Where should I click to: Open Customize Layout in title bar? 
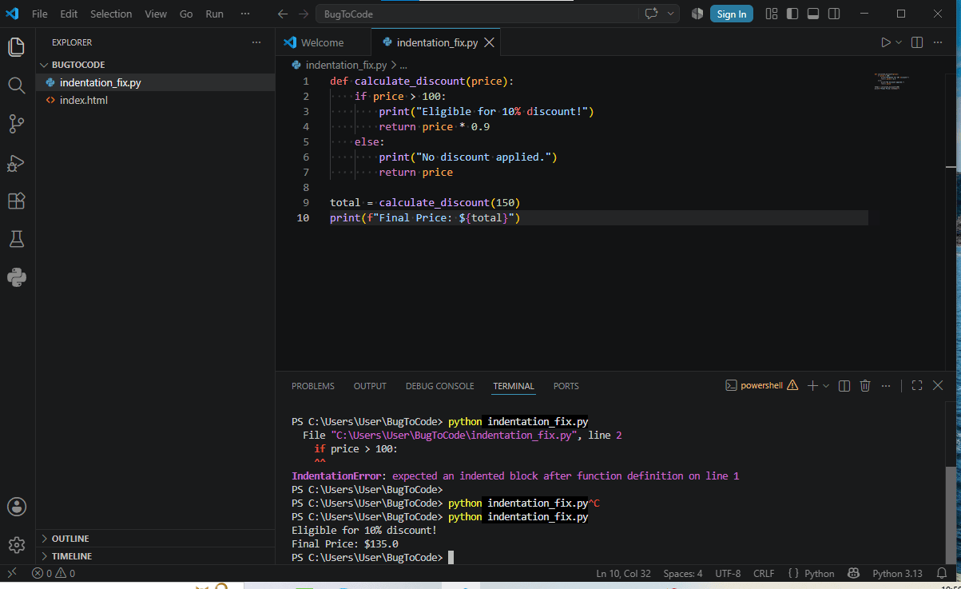point(772,14)
